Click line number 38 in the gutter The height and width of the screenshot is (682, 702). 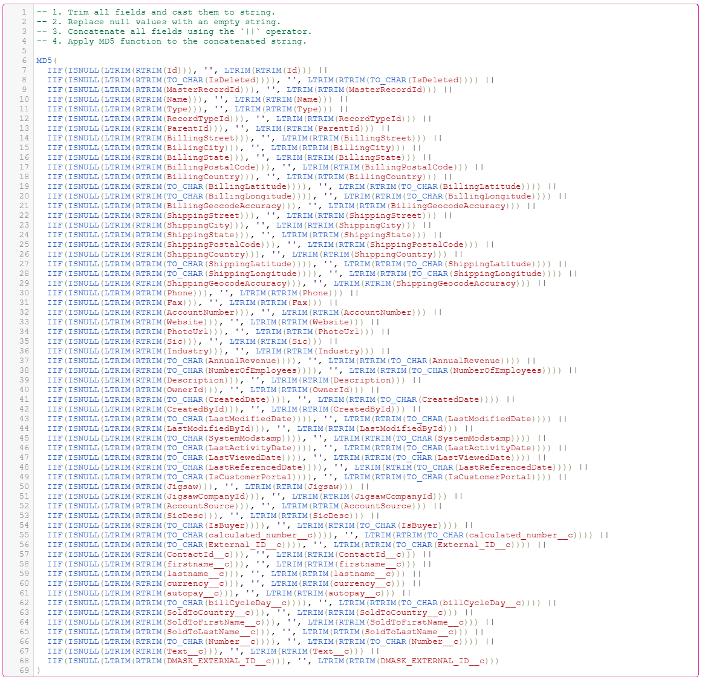point(24,370)
